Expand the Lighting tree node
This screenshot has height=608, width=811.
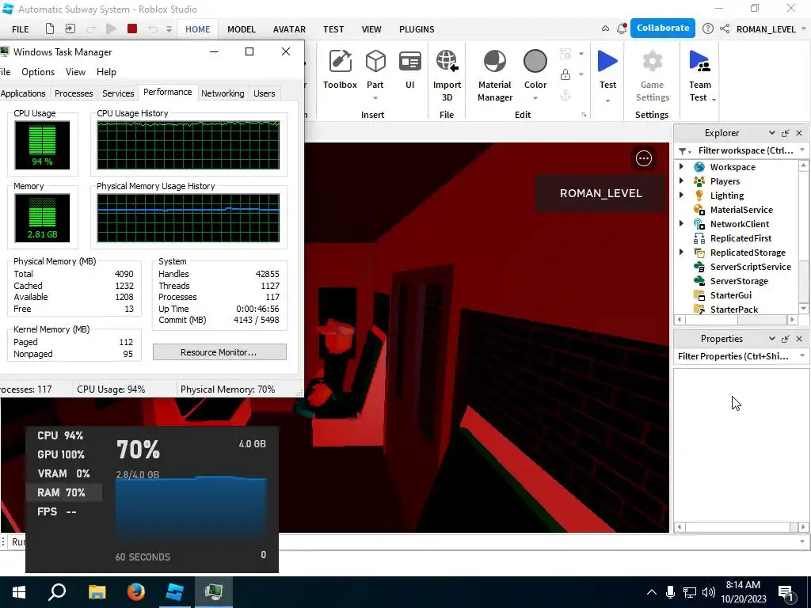[x=682, y=195]
